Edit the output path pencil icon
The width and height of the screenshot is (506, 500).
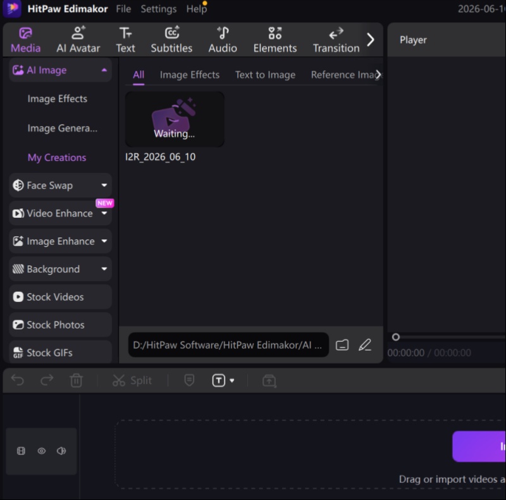tap(365, 345)
